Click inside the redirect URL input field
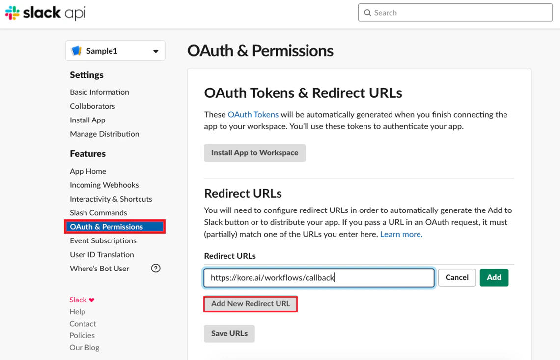This screenshot has height=360, width=560. tap(318, 277)
